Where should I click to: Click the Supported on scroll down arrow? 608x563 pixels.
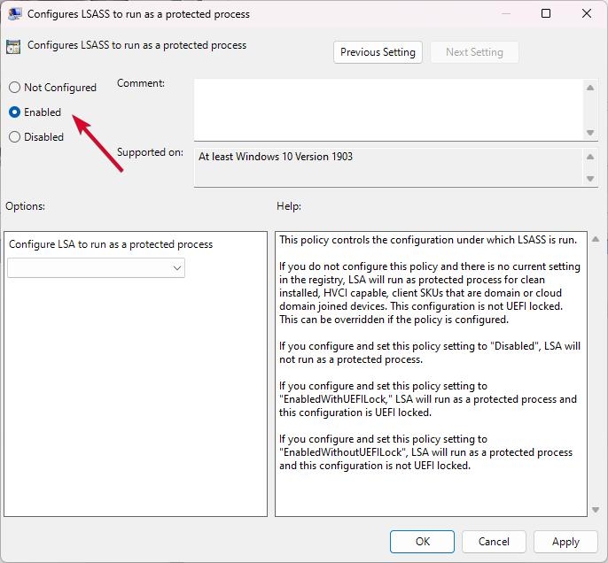point(590,179)
